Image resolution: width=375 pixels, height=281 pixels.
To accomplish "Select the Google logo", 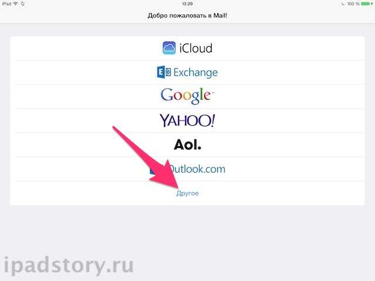I will 187,96.
